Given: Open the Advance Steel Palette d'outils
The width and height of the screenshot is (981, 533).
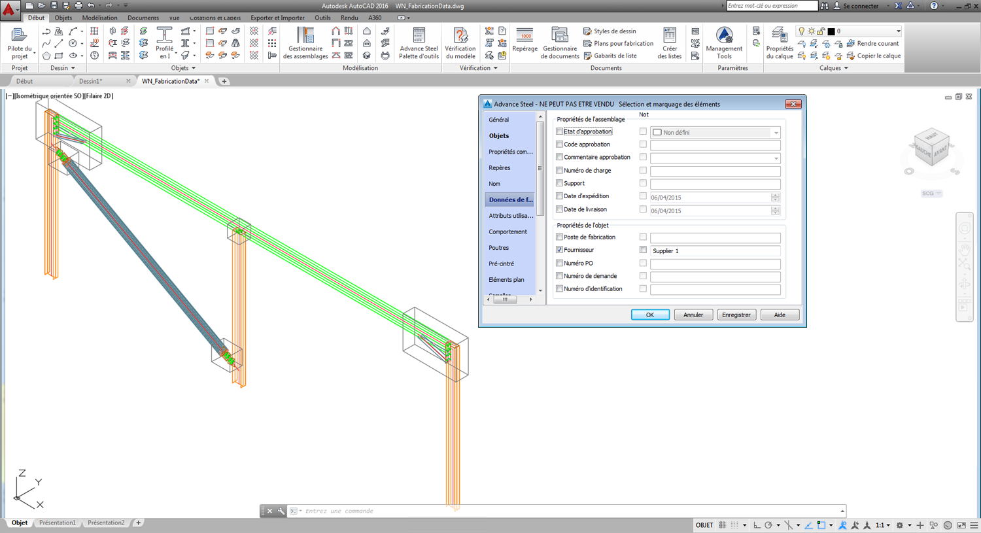Looking at the screenshot, I should (x=419, y=43).
